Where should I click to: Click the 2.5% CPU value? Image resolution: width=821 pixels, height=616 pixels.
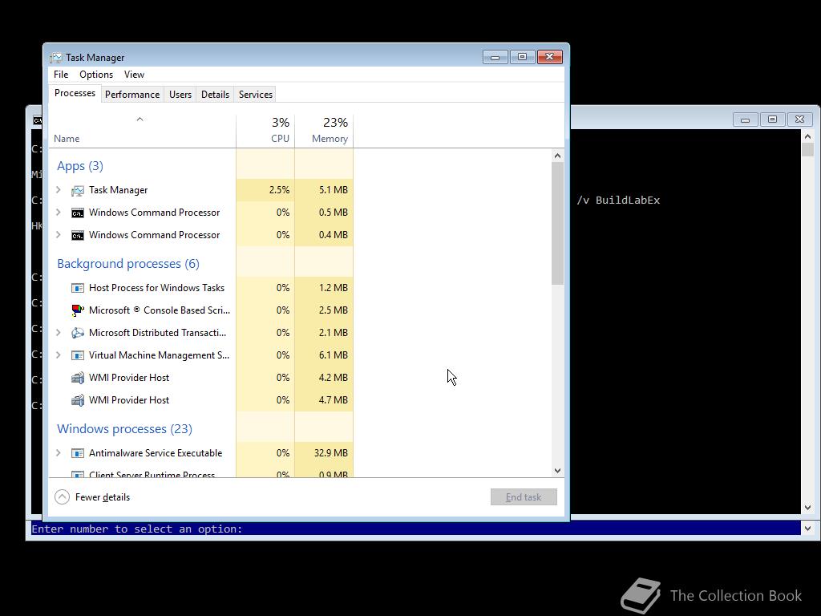[279, 190]
